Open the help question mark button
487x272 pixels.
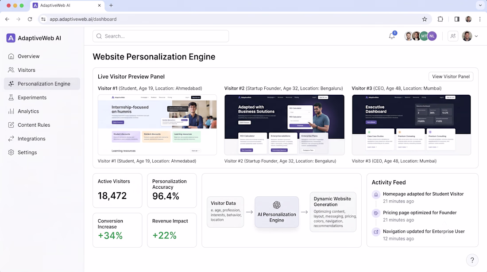coord(472,260)
